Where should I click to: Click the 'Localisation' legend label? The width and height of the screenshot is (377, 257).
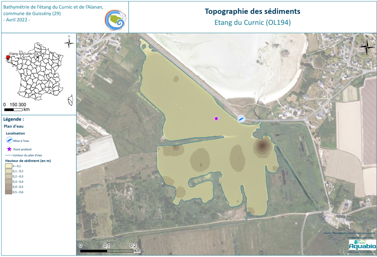pyautogui.click(x=16, y=133)
